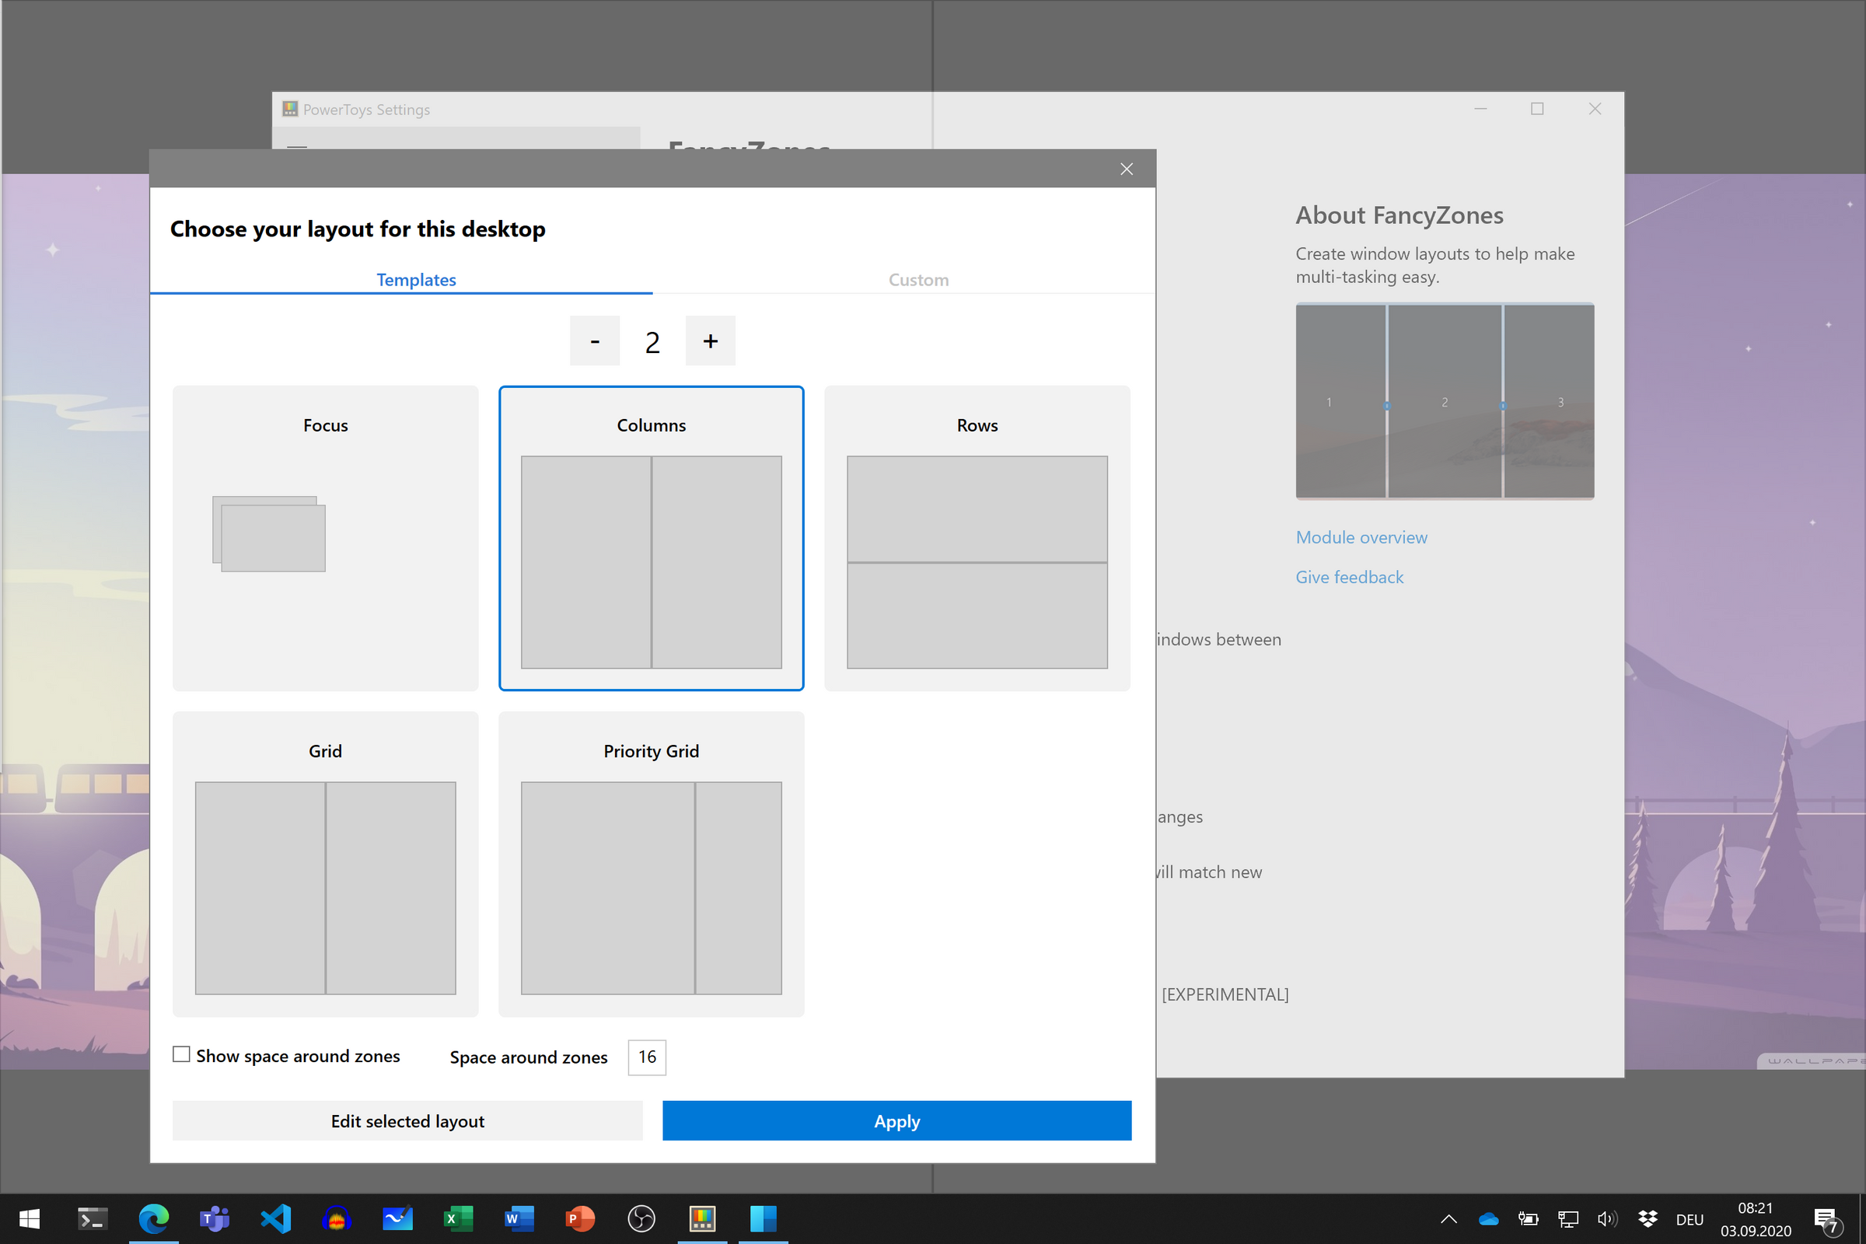Open Excel from taskbar
This screenshot has height=1244, width=1866.
pyautogui.click(x=458, y=1218)
